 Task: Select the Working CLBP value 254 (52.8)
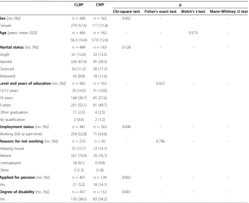tap(79, 134)
